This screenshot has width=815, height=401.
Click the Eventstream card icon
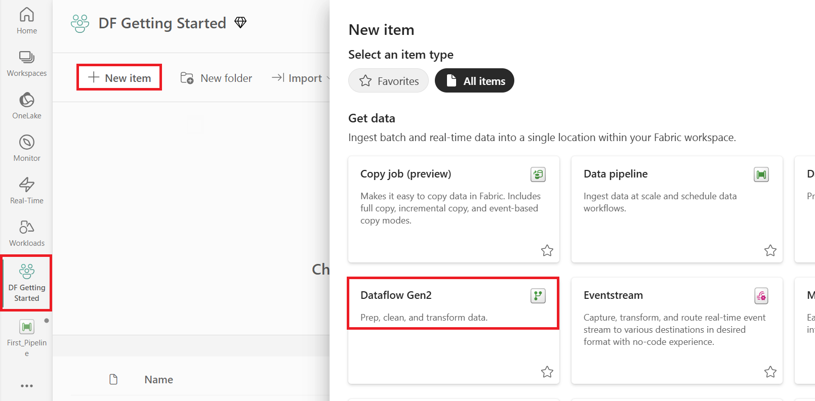[761, 296]
